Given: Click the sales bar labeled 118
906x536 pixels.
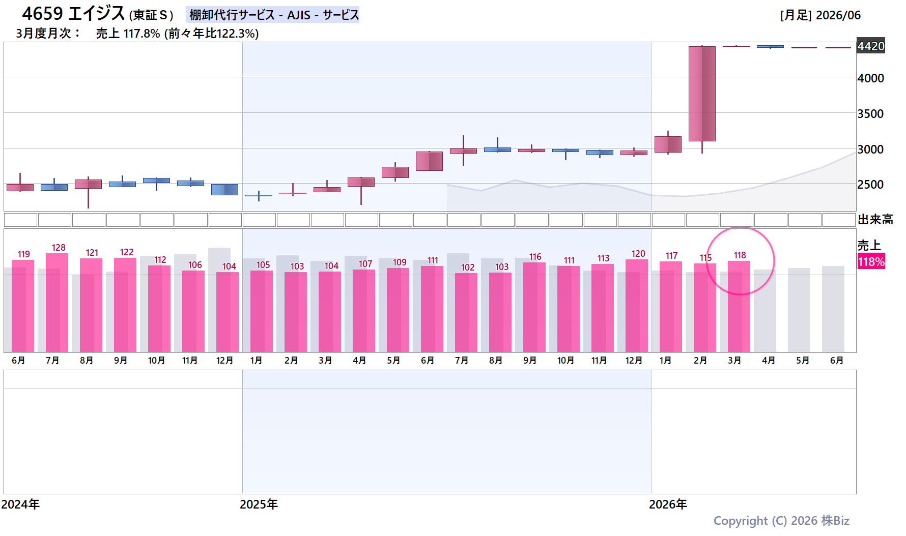Looking at the screenshot, I should pos(739,306).
